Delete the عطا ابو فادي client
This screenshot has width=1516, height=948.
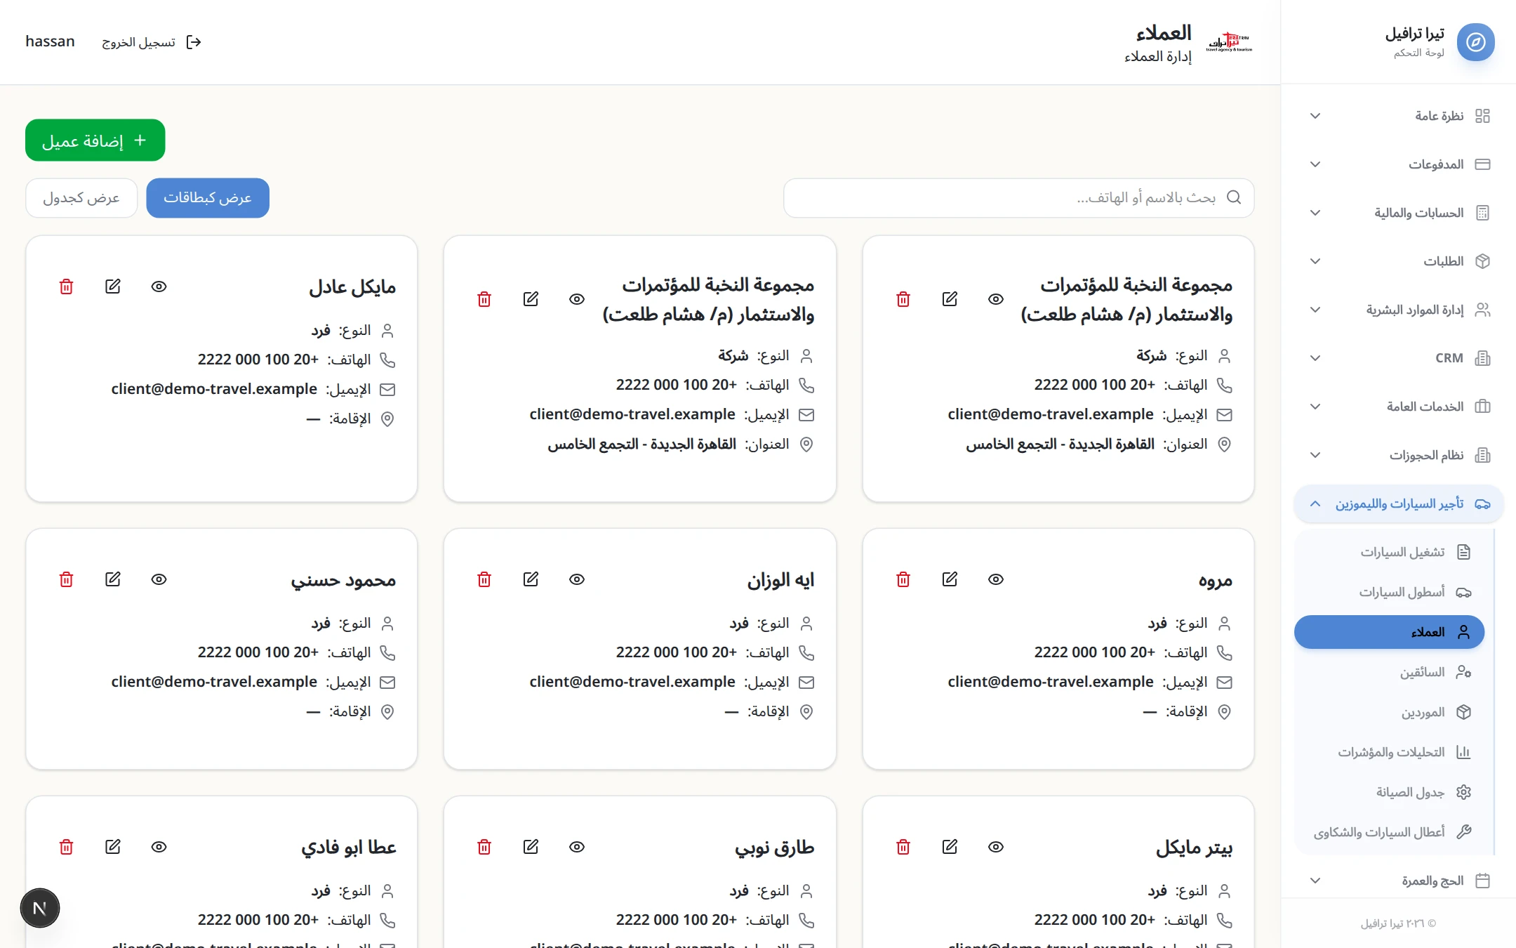[66, 847]
